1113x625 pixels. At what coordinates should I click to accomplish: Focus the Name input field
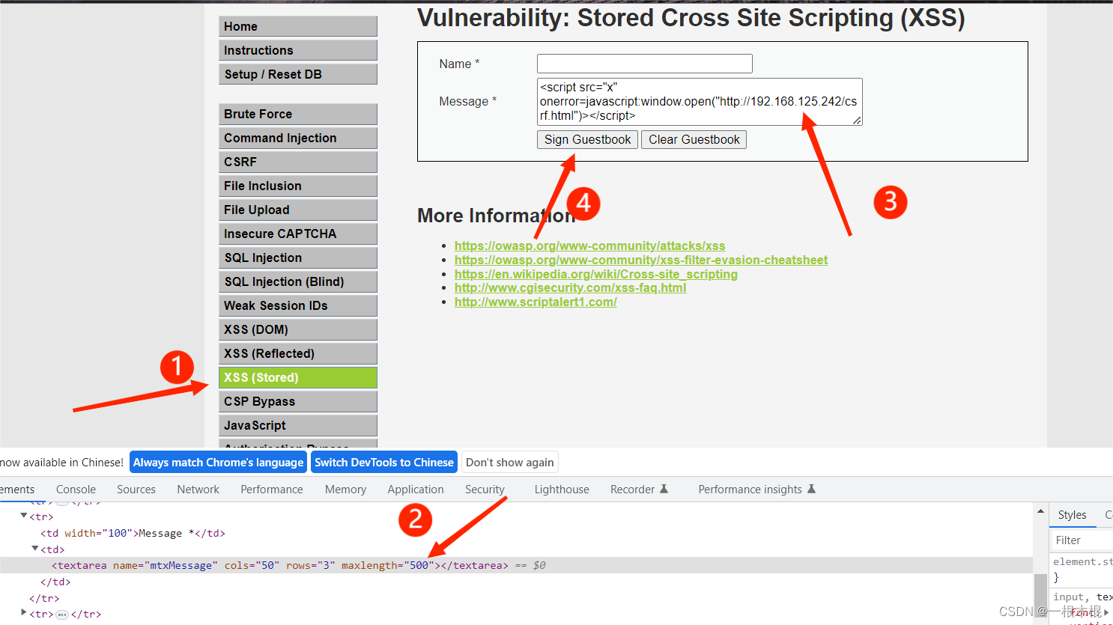pos(645,64)
